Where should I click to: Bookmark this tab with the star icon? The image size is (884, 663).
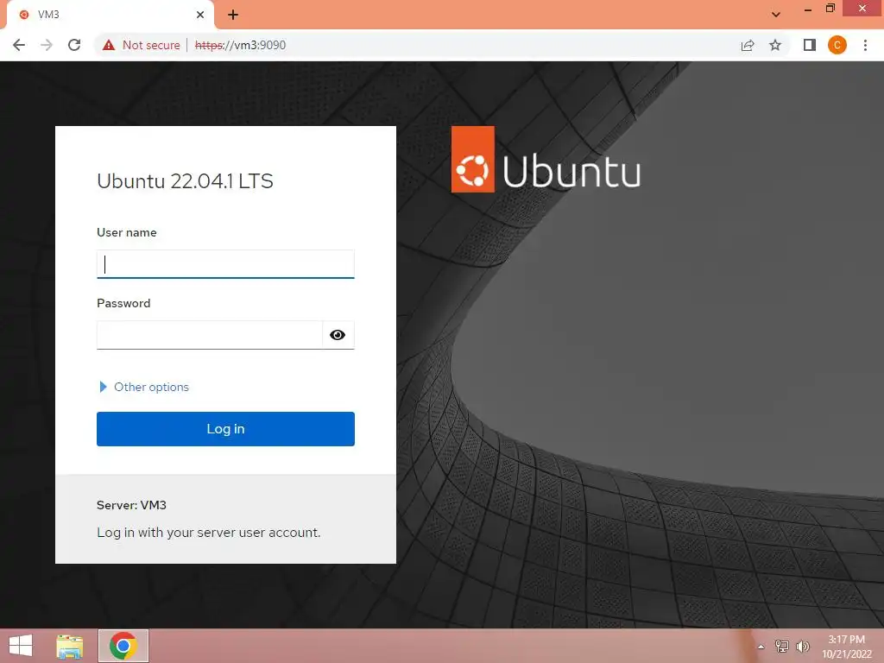point(775,45)
